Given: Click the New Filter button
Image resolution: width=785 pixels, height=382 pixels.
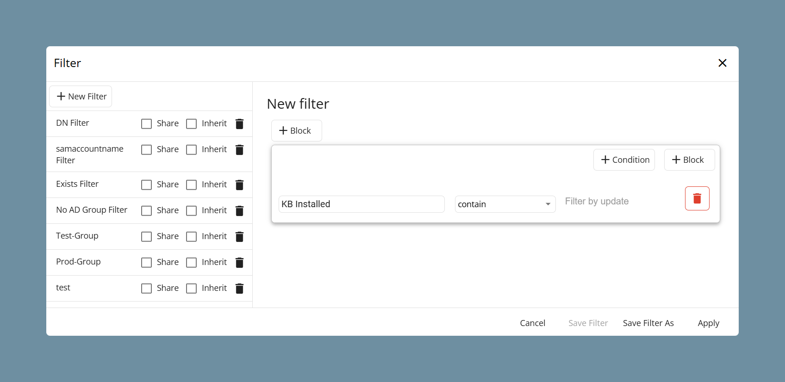Looking at the screenshot, I should coord(81,96).
